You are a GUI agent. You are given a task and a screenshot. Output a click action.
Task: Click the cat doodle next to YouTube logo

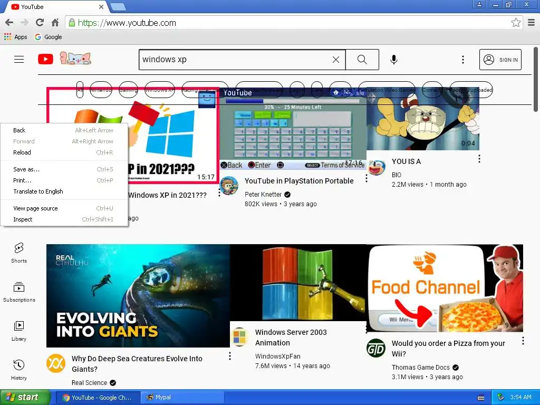pos(75,58)
